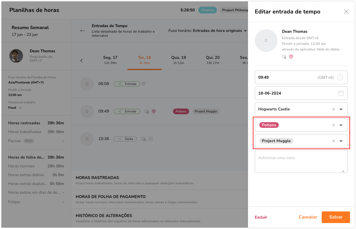Click the HISTÓRICO DE ALTERAÇÕES section

click(160, 218)
